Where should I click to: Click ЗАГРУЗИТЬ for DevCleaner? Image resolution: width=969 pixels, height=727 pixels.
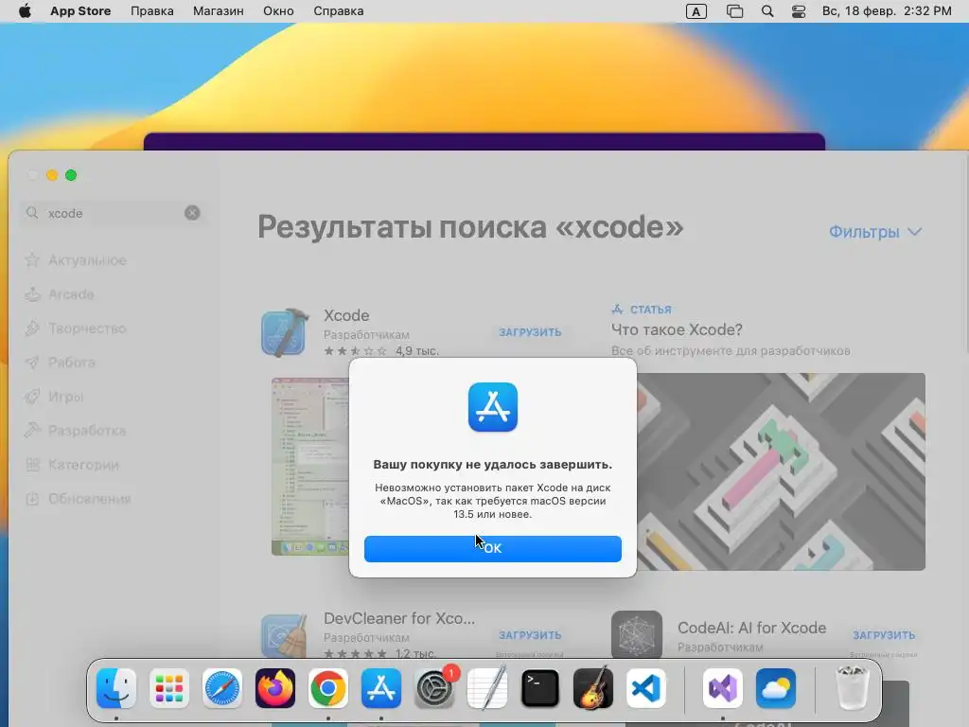(530, 635)
